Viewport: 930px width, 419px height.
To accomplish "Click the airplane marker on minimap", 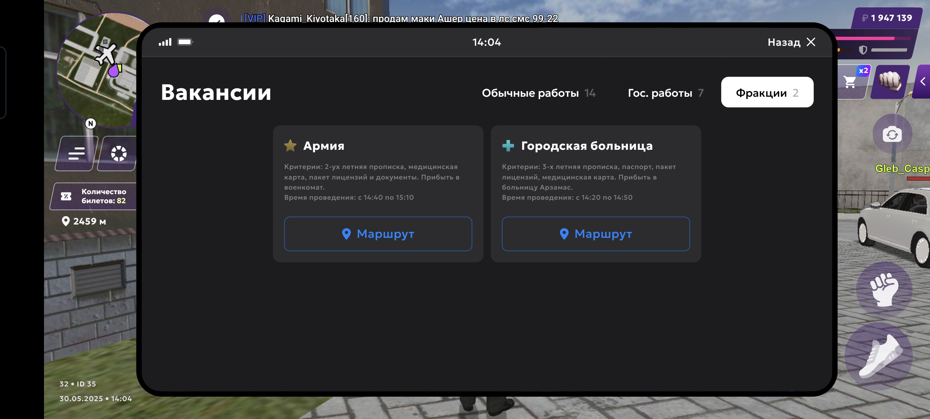I will tap(105, 54).
